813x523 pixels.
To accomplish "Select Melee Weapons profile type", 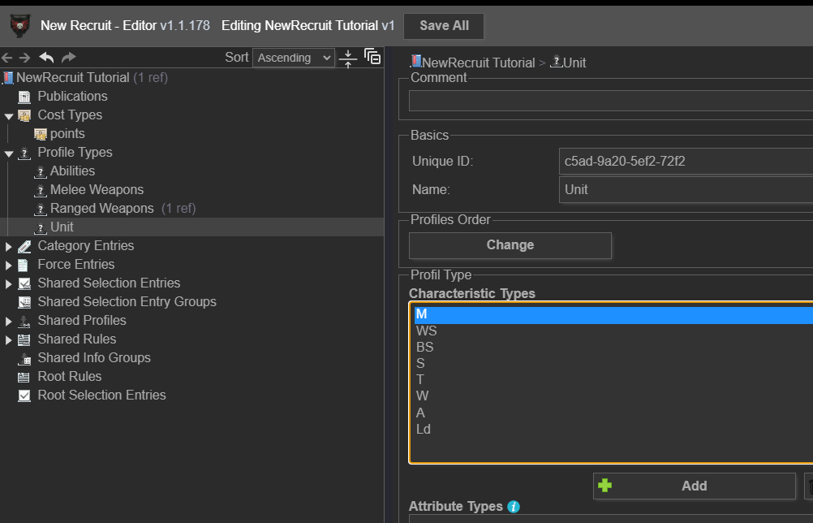I will click(97, 189).
